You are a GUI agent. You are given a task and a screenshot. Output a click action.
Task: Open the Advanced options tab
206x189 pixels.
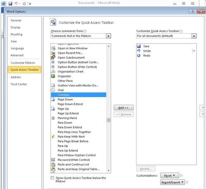pos(17,55)
